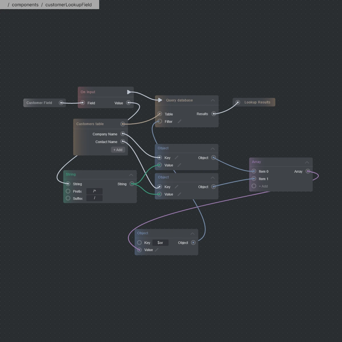The image size is (342, 342).
Task: Click + Add in Customers table node
Action: point(118,150)
